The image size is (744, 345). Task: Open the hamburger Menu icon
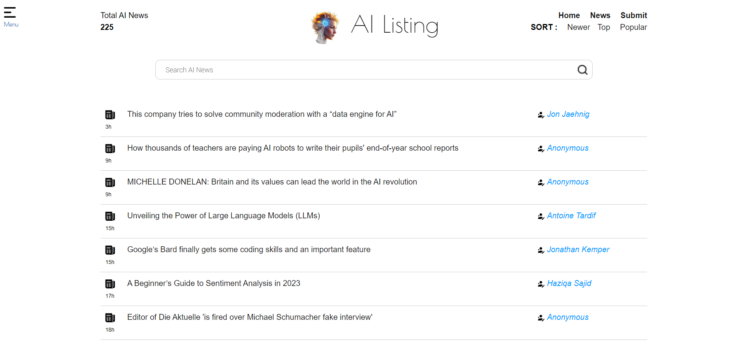point(10,13)
